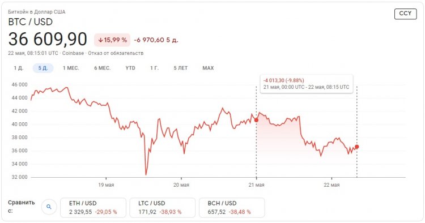Select the 1 Д. time range
This screenshot has height=223, width=425.
coord(19,68)
